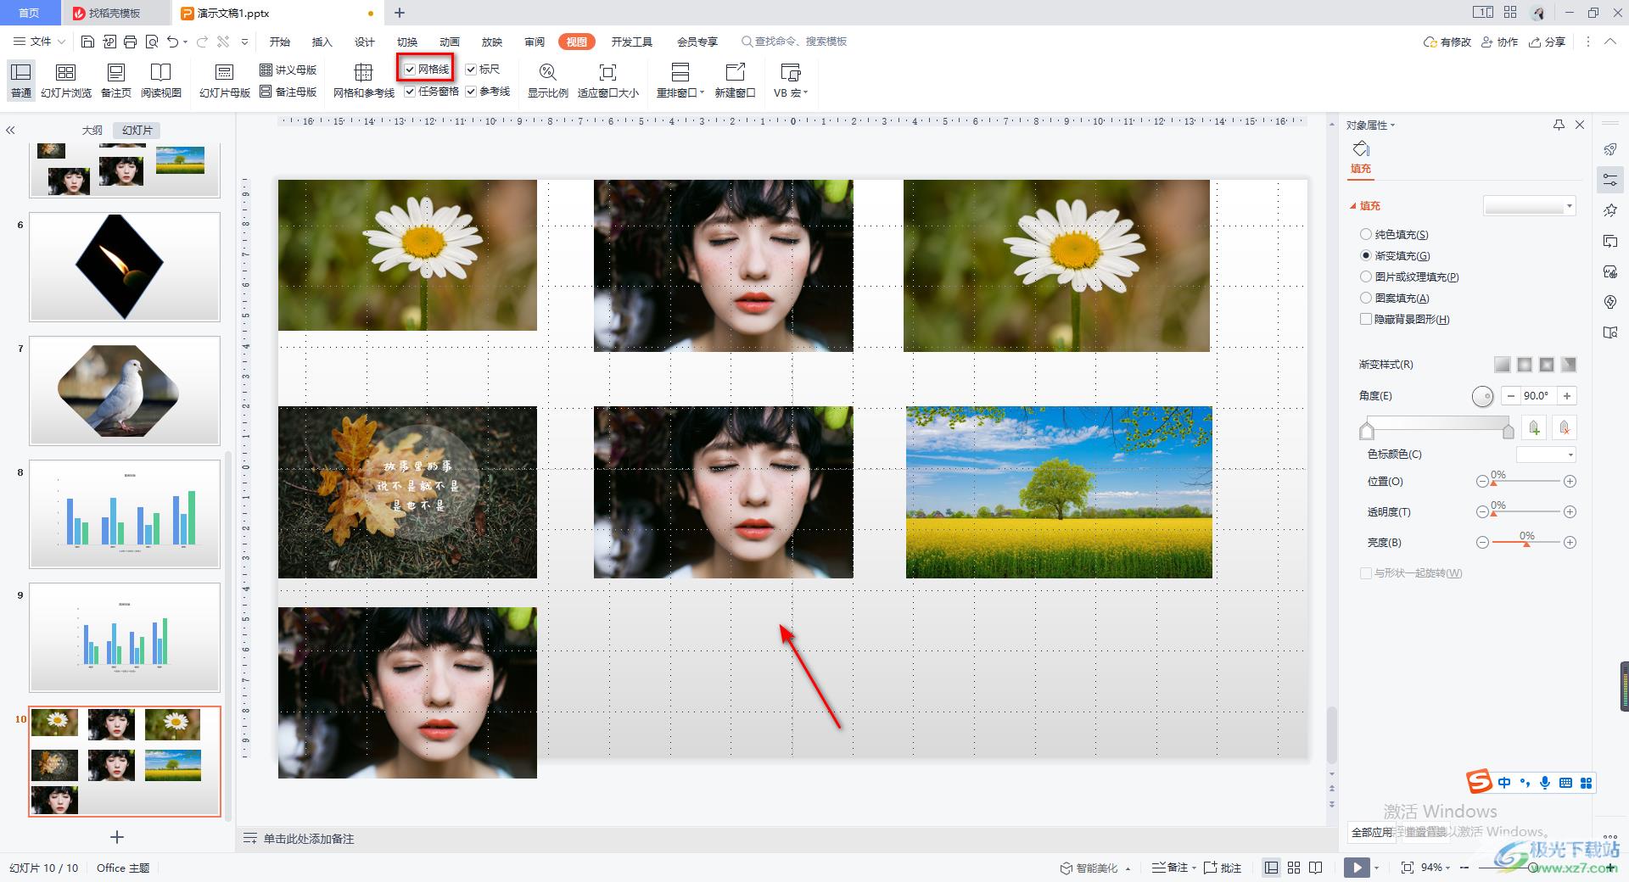Open the zoom percentage dropdown

[1436, 868]
